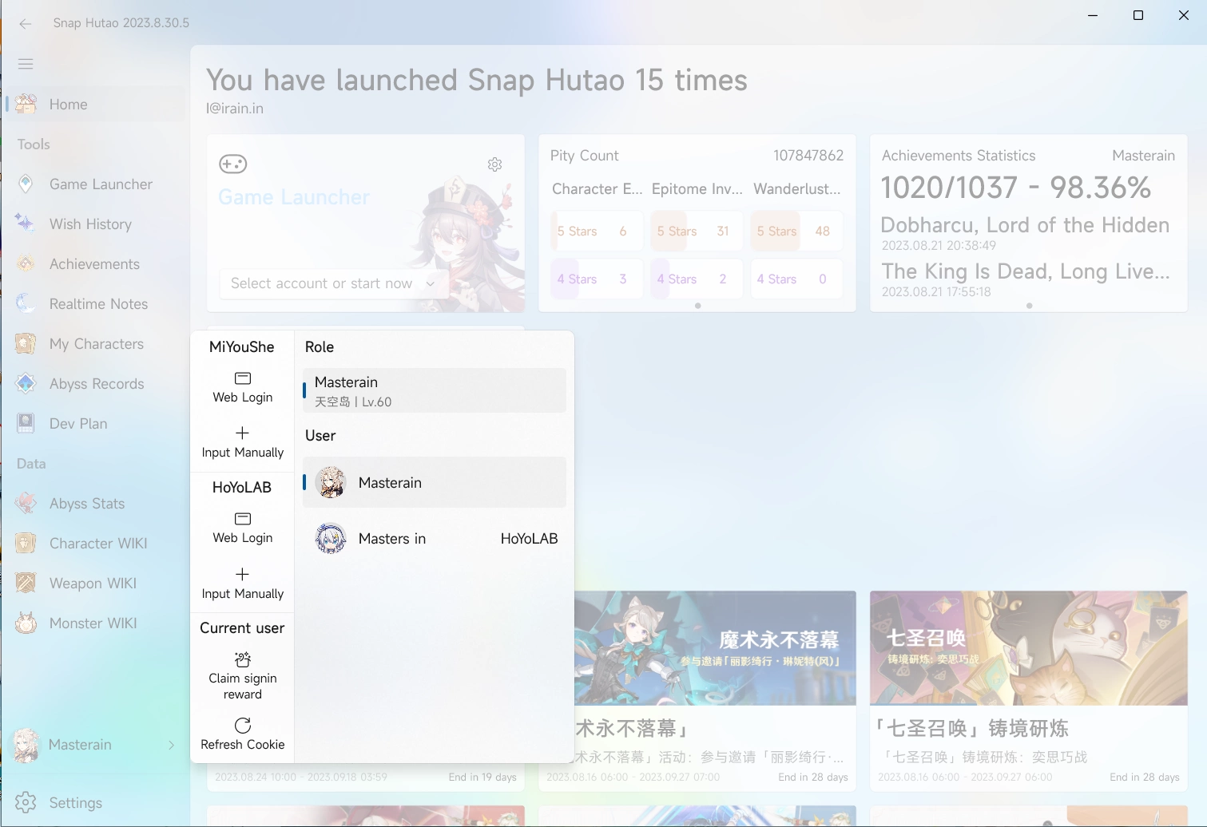This screenshot has width=1207, height=827.
Task: Click MiYouShe Web Login icon
Action: (243, 378)
